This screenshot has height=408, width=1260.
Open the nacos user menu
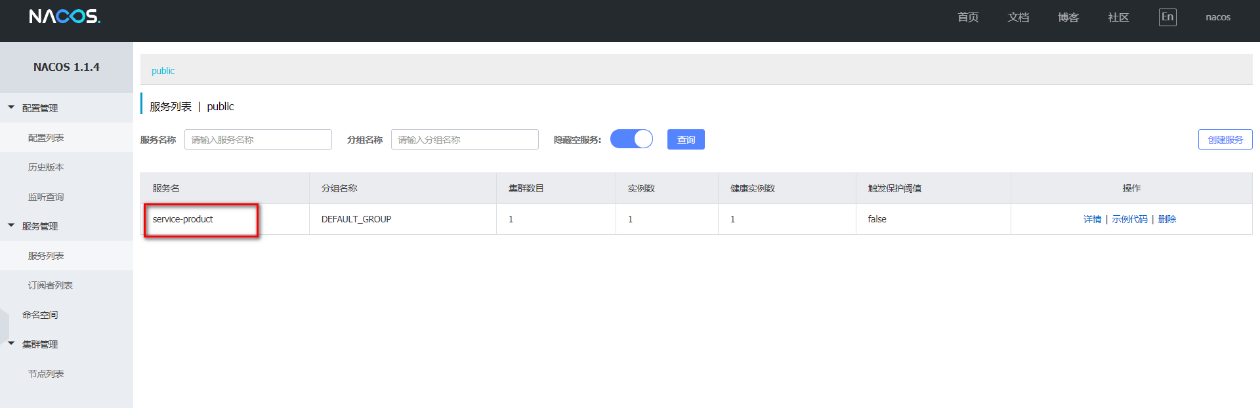click(x=1218, y=17)
